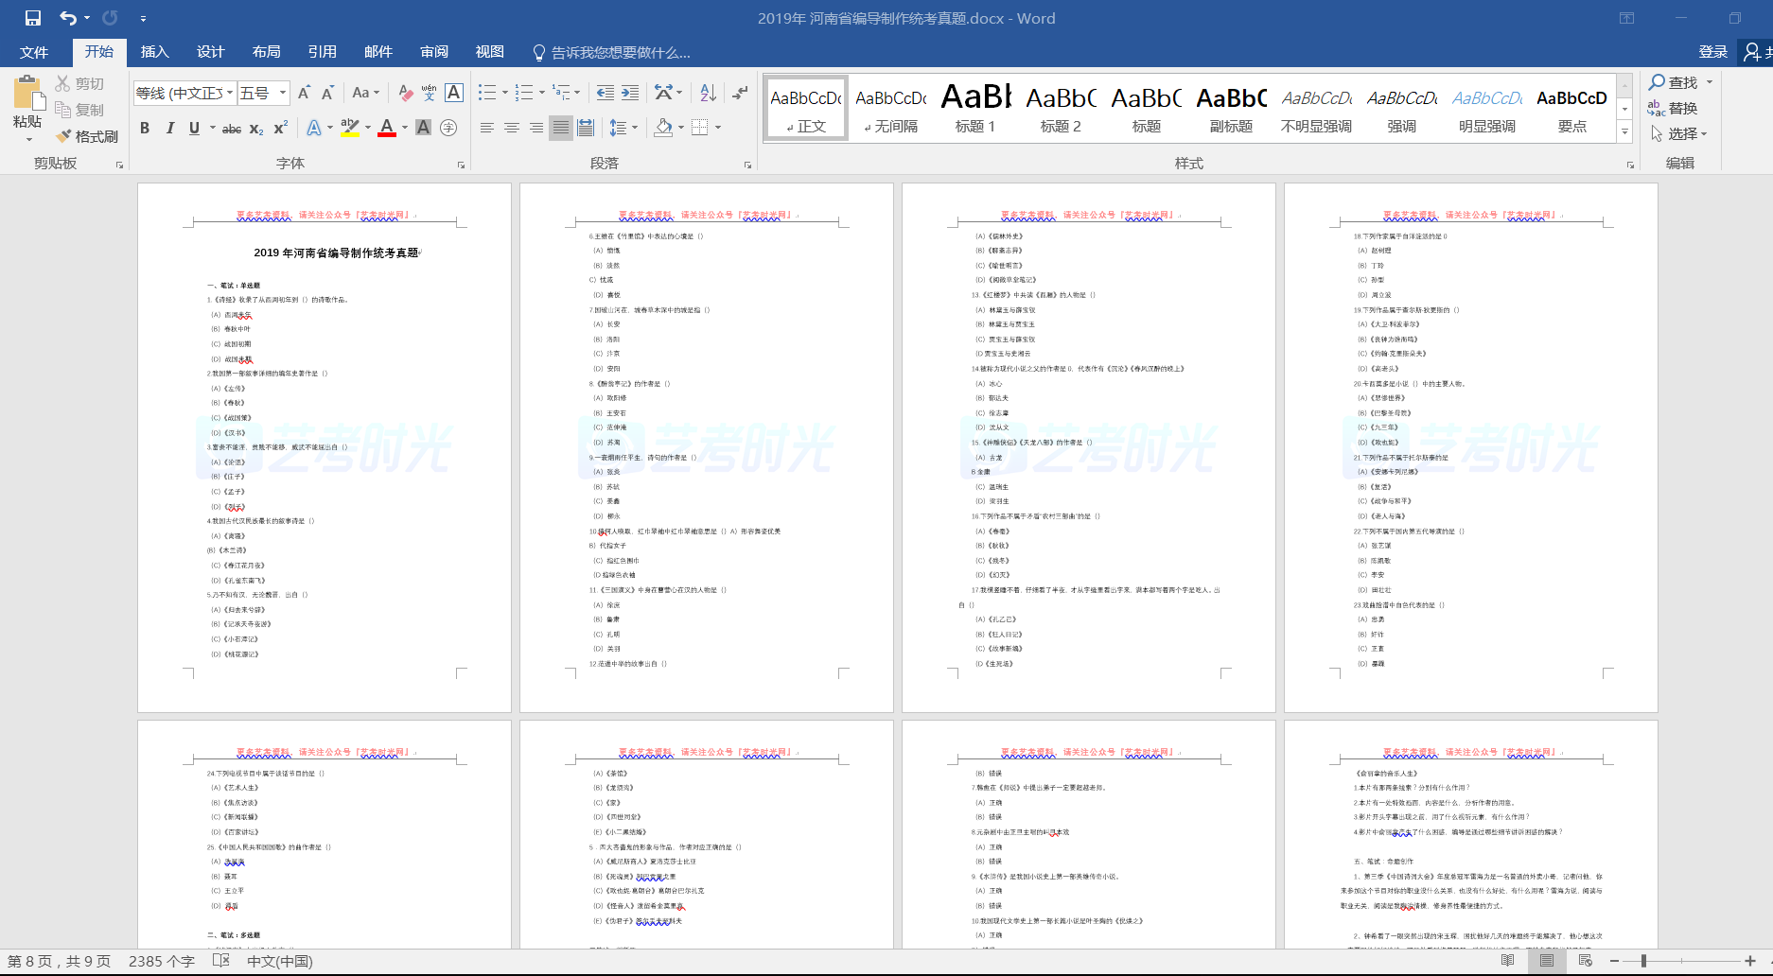Viewport: 1773px width, 976px height.
Task: Expand the styles gallery list
Action: (1624, 132)
